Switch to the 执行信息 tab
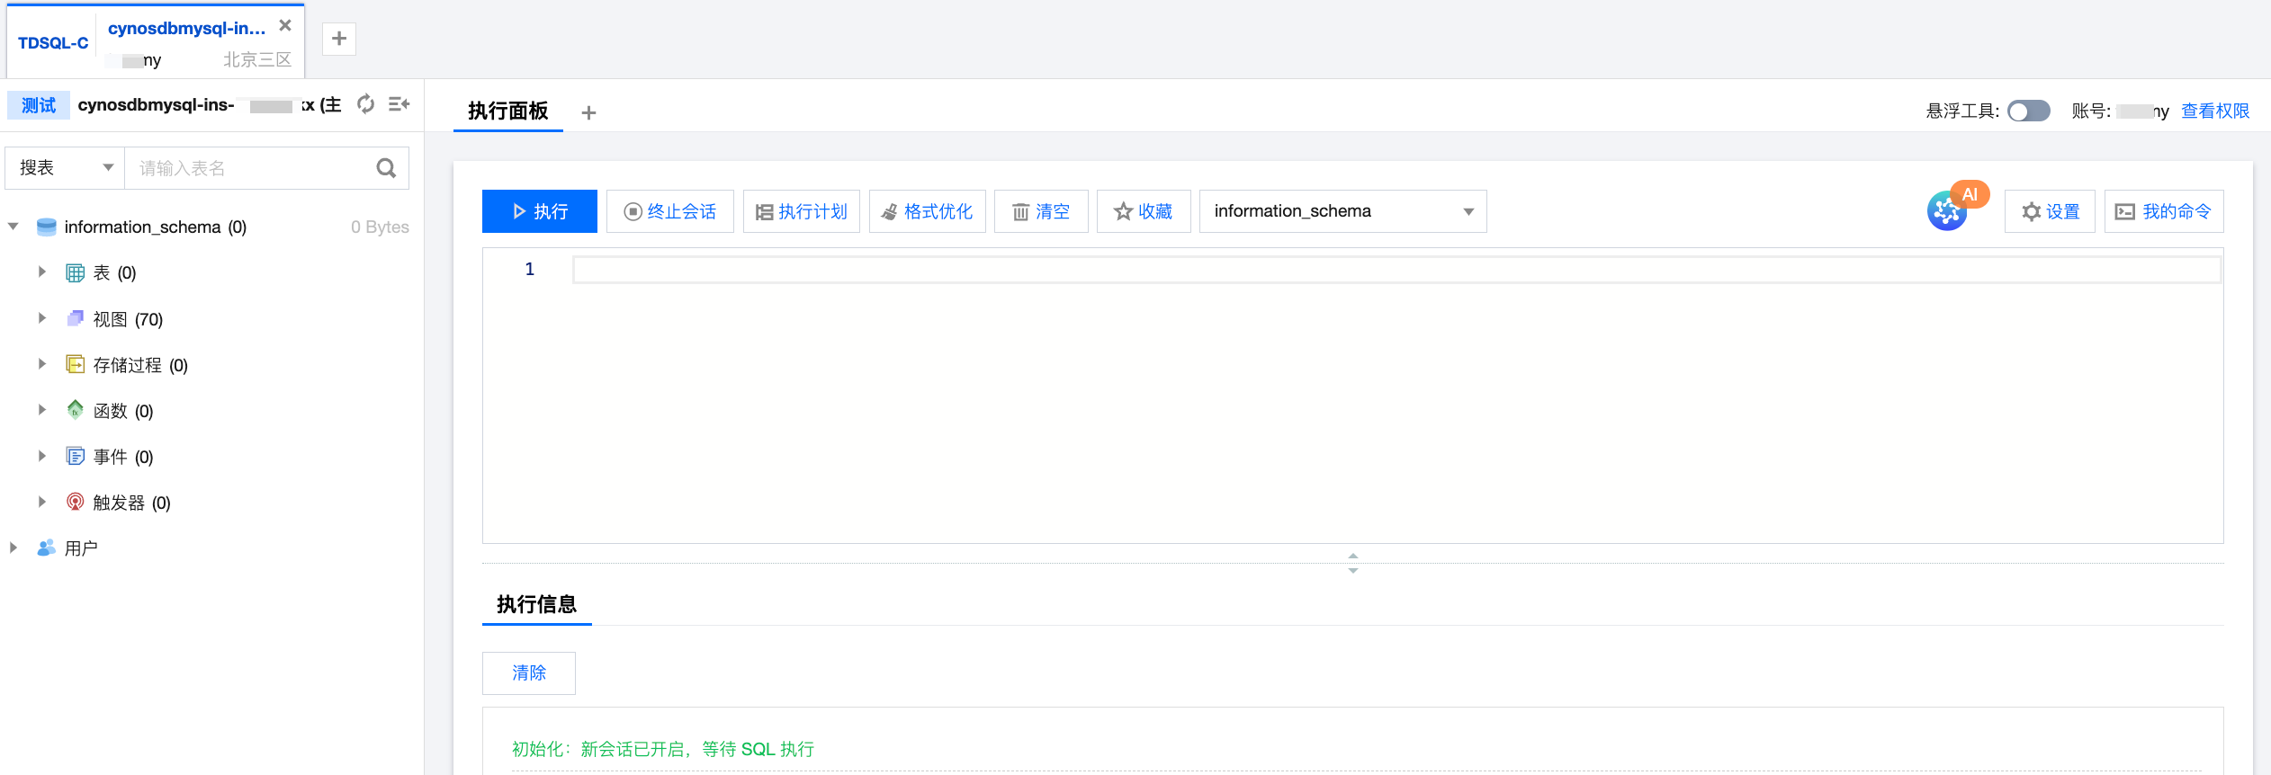This screenshot has width=2271, height=775. click(536, 604)
